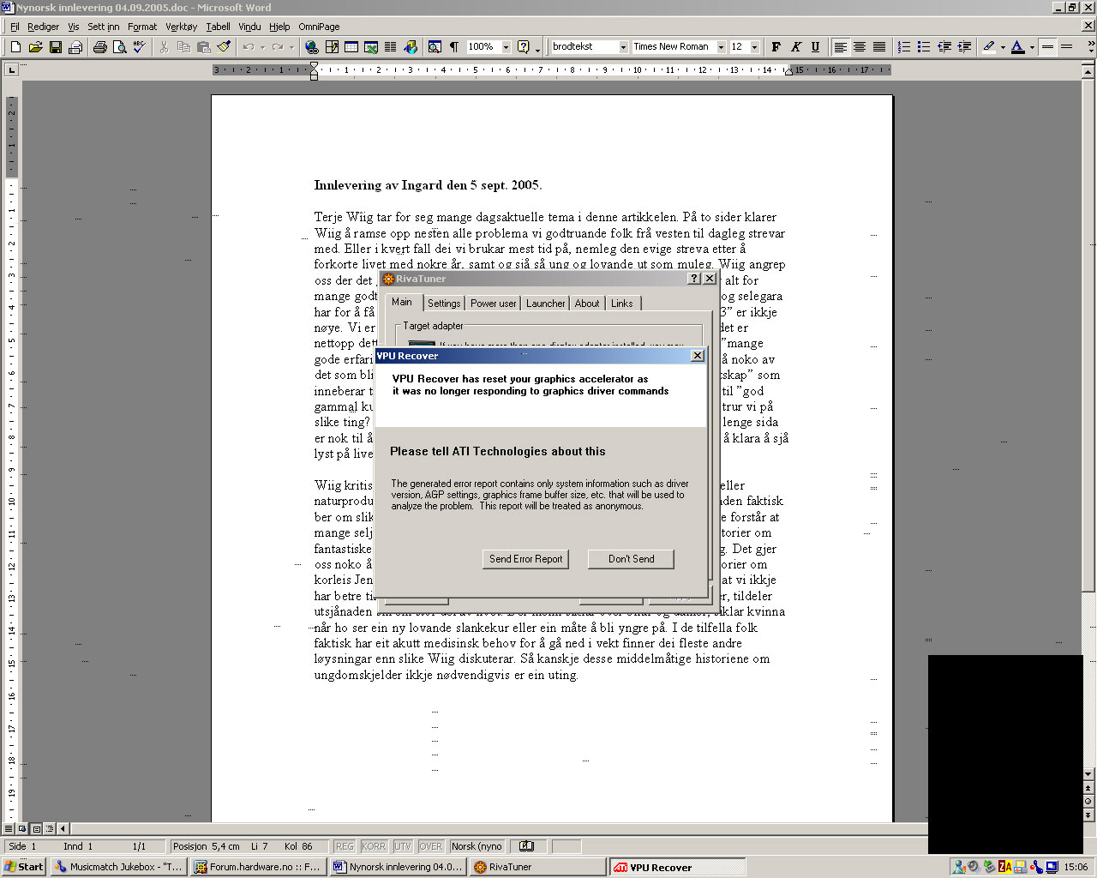Switch to outline view button at bottom left
Screen dimensions: 1097x878
[x=50, y=828]
